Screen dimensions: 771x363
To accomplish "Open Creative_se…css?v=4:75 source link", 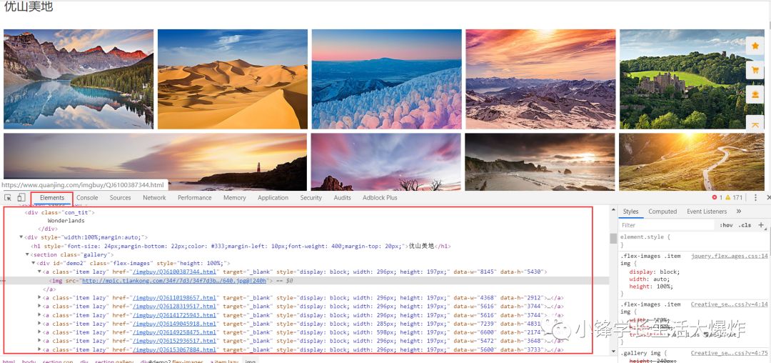I will pos(729,353).
